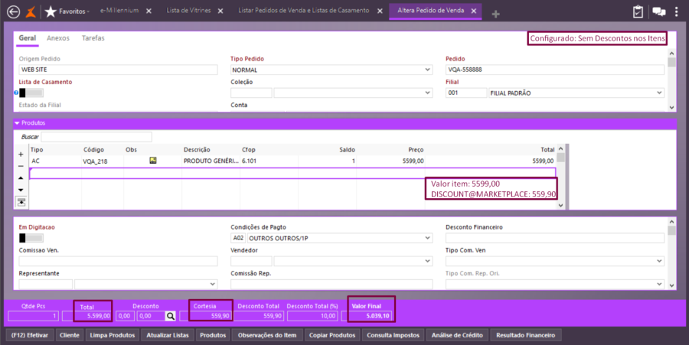Click the Atualizar Listas button
This screenshot has height=345, width=689.
(168, 335)
